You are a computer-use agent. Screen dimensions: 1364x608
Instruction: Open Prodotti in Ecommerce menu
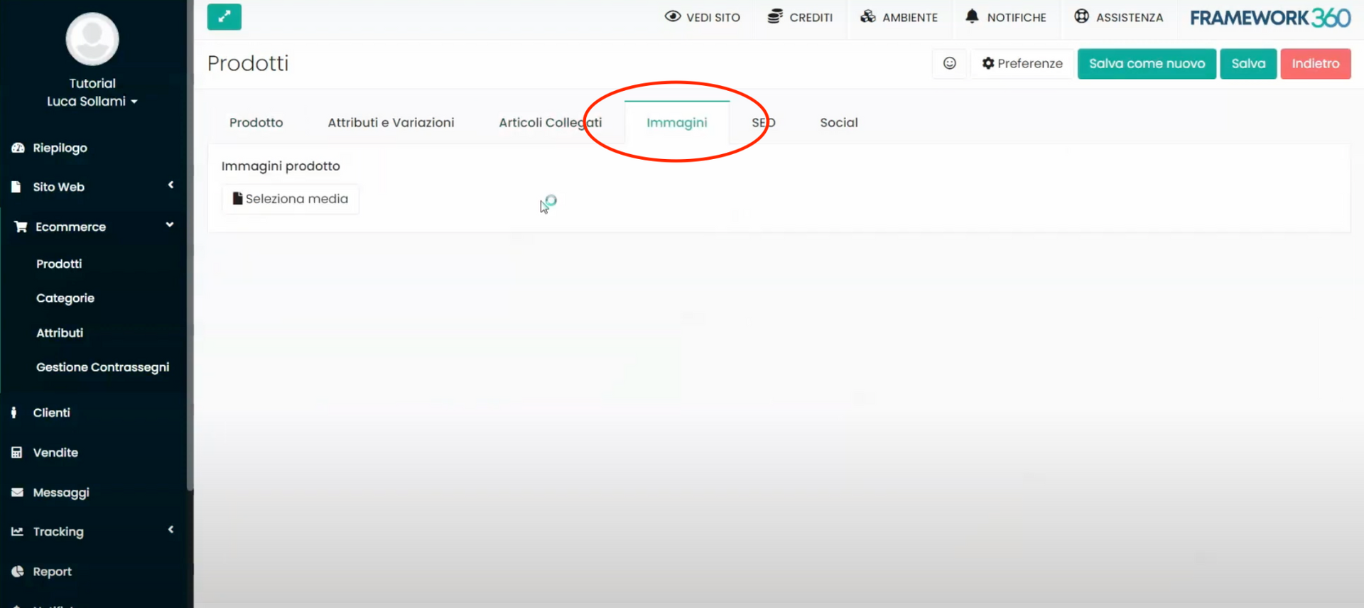[59, 264]
